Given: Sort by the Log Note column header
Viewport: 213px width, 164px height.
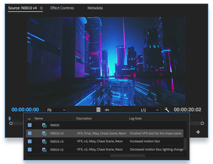Looking at the screenshot, I should tap(135, 118).
